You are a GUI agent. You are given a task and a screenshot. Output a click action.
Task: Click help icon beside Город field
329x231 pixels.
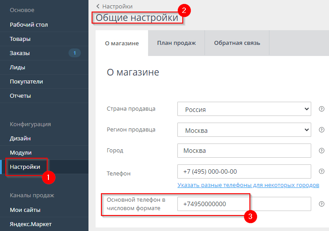[321, 151]
